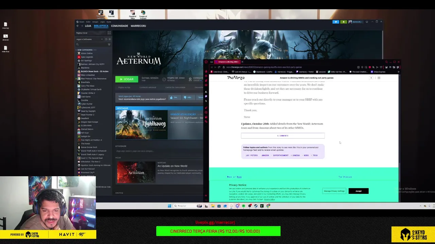The image size is (435, 244).
Task: Select Grand Theft Auto V Legacy
Action: [x=92, y=155]
